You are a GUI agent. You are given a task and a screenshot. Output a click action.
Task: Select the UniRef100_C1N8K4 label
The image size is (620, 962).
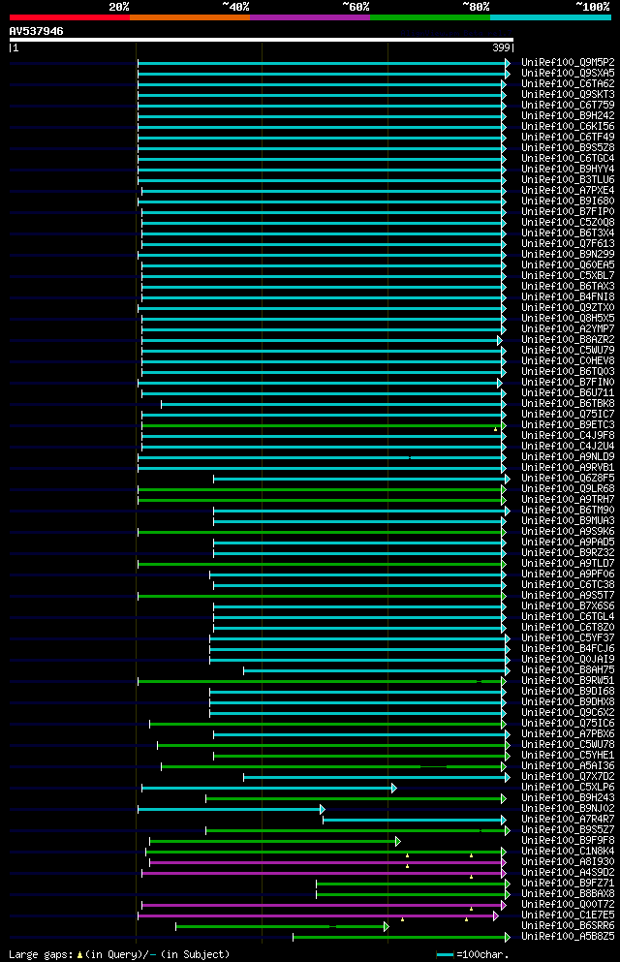(x=568, y=851)
